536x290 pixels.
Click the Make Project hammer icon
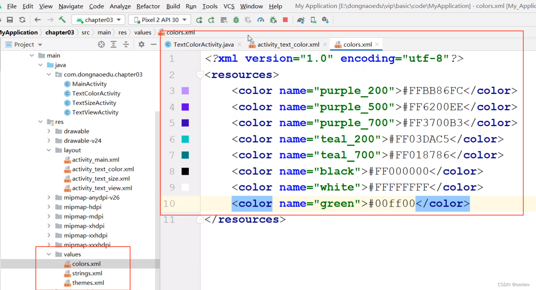tap(63, 20)
